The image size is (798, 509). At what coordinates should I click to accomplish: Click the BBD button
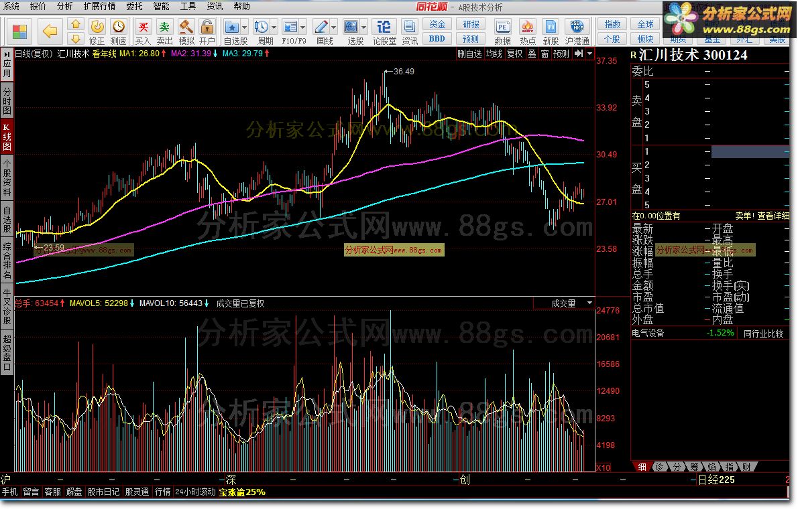[x=437, y=39]
